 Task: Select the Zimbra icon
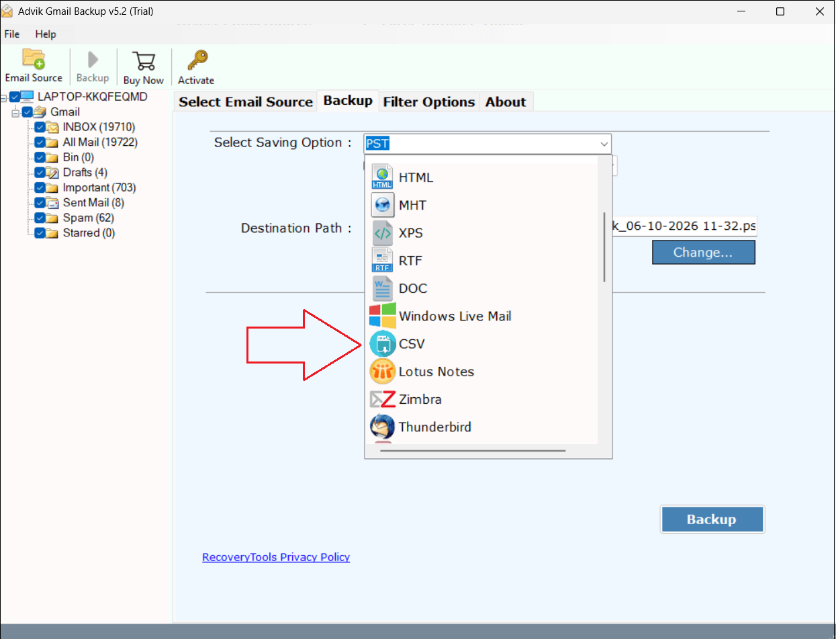(x=383, y=399)
